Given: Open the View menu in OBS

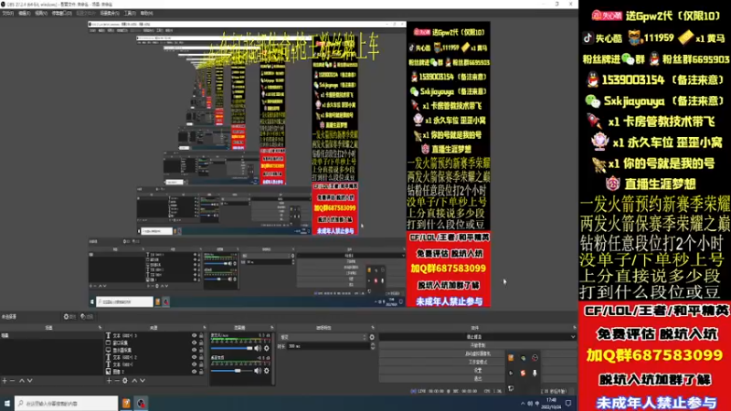Looking at the screenshot, I should 41,14.
